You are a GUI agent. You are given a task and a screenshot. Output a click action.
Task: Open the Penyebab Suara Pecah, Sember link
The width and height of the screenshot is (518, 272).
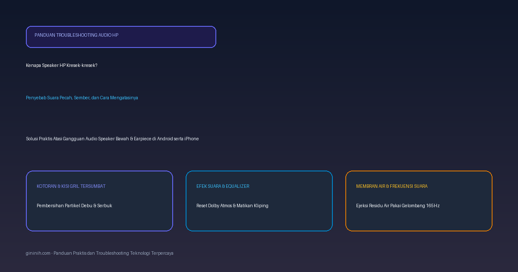pos(82,98)
